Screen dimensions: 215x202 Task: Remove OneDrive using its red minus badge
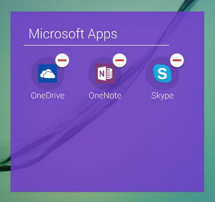tap(62, 60)
